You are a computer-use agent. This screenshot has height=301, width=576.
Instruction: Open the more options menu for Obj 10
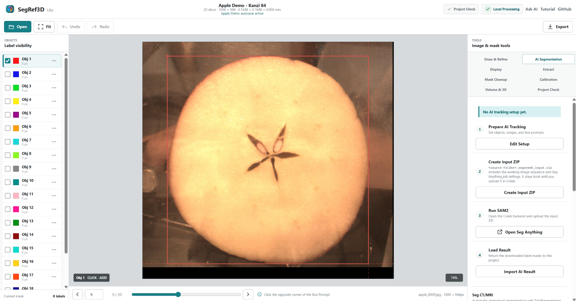tap(54, 182)
